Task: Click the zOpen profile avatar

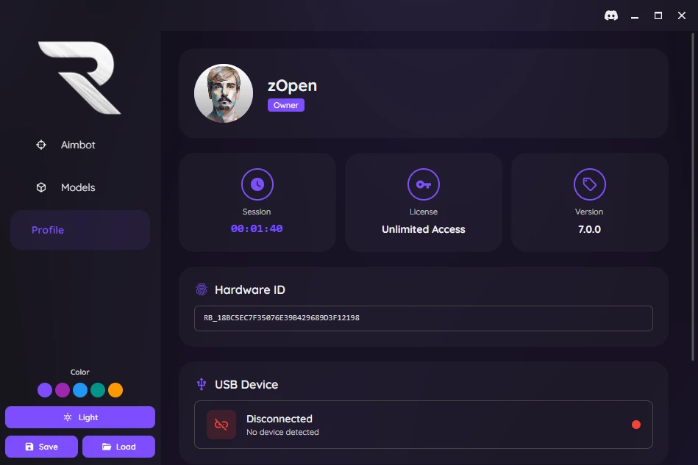Action: pyautogui.click(x=224, y=93)
